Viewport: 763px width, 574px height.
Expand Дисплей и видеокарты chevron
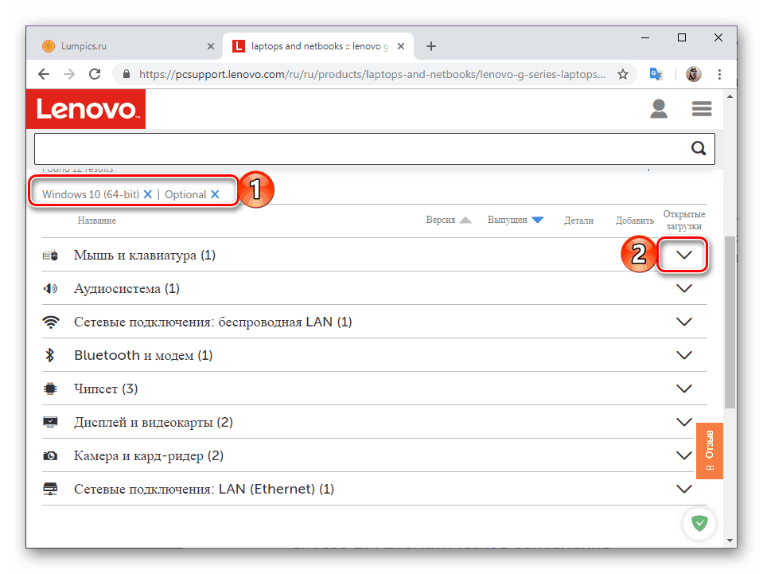click(x=684, y=422)
